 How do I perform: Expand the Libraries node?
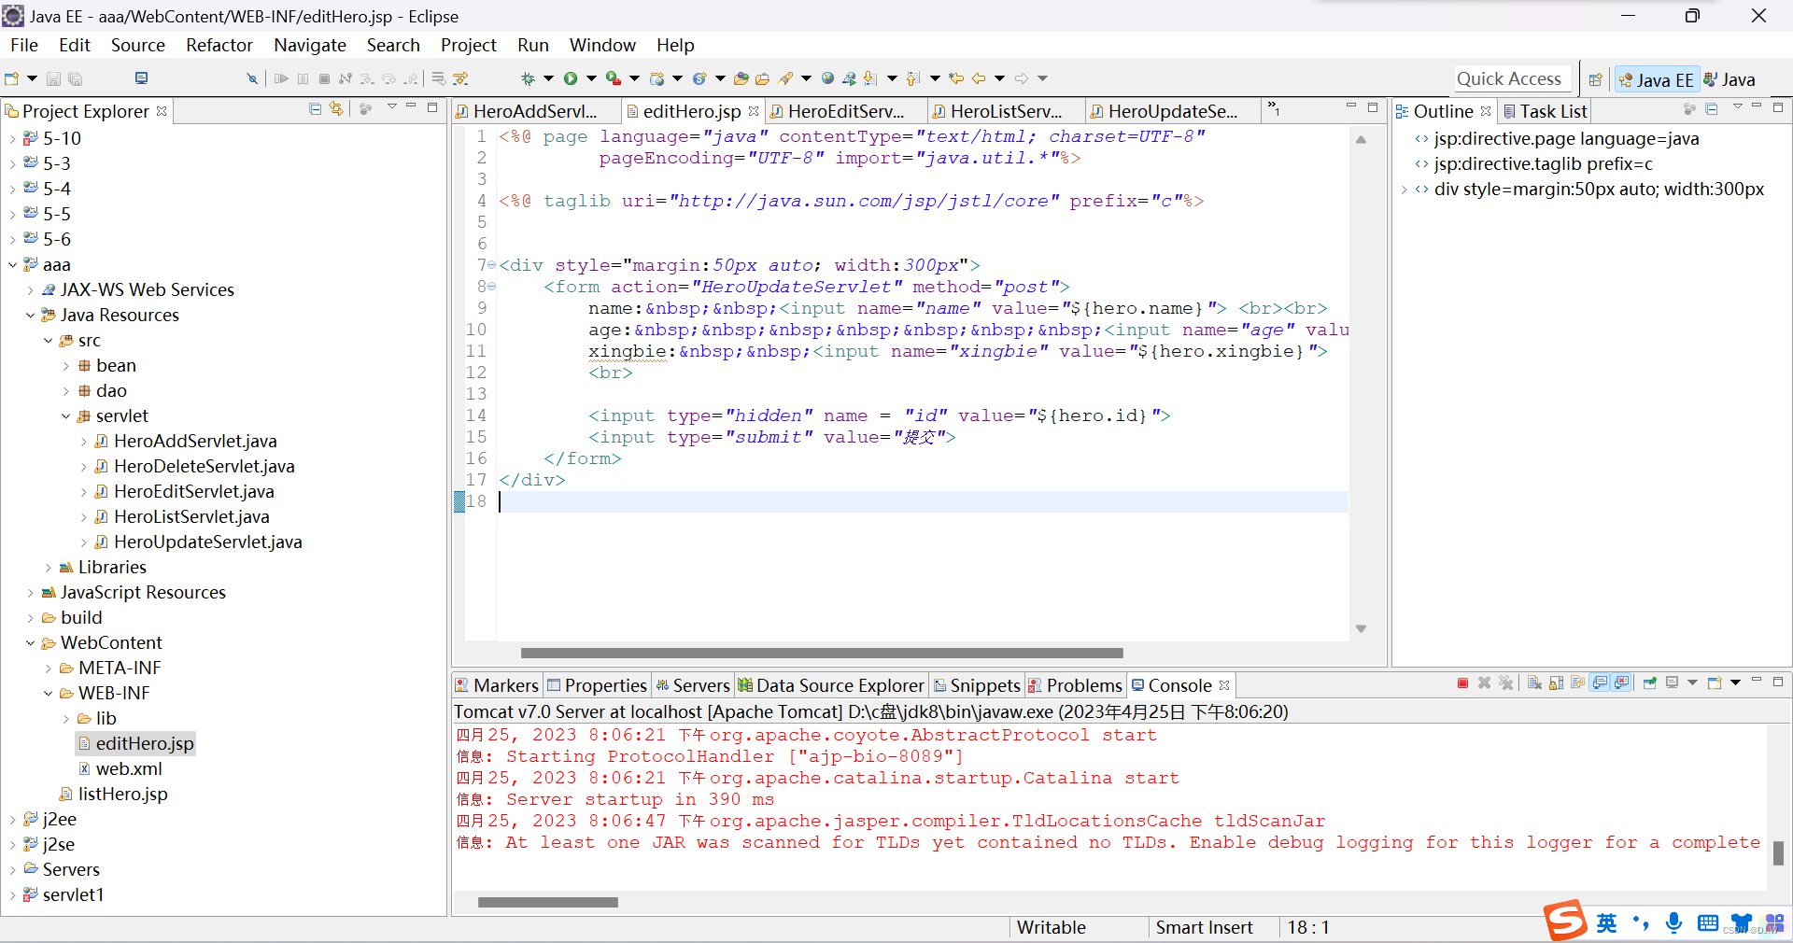coord(48,568)
